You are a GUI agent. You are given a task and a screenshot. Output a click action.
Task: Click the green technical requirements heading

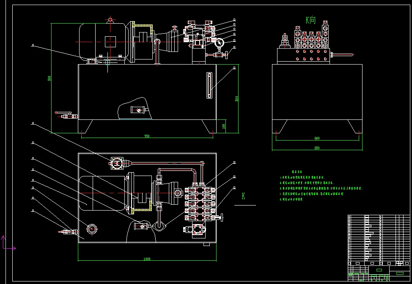(x=297, y=172)
